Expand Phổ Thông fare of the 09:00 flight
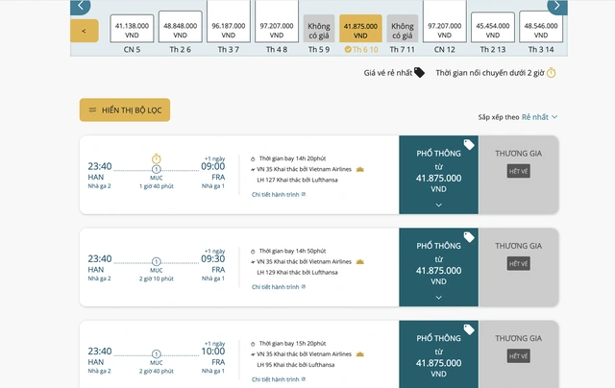This screenshot has width=615, height=388. (x=438, y=205)
